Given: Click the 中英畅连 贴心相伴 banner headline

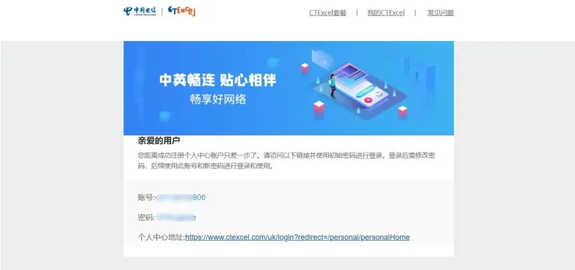Looking at the screenshot, I should click(218, 80).
